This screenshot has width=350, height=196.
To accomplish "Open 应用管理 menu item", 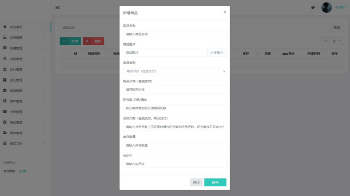I will tap(25, 38).
